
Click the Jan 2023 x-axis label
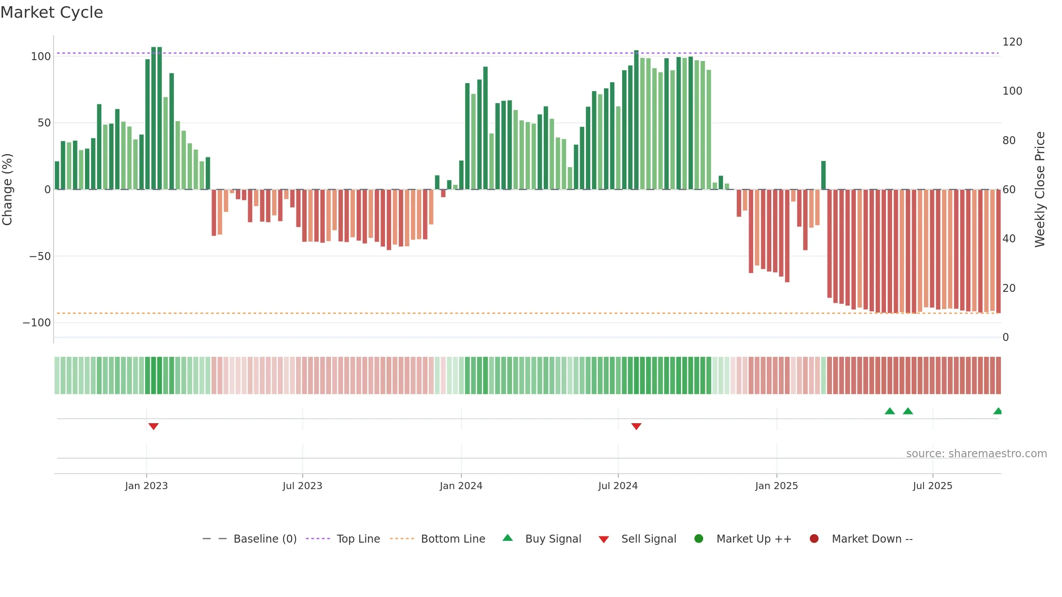click(146, 486)
